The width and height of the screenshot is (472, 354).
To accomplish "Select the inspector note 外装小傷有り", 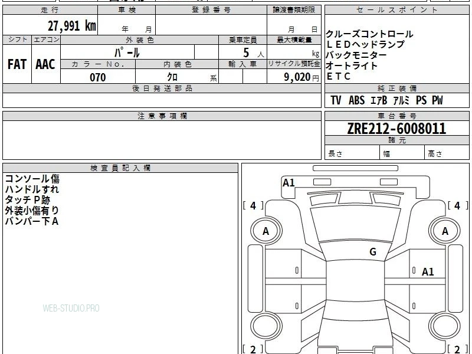I will point(32,211).
